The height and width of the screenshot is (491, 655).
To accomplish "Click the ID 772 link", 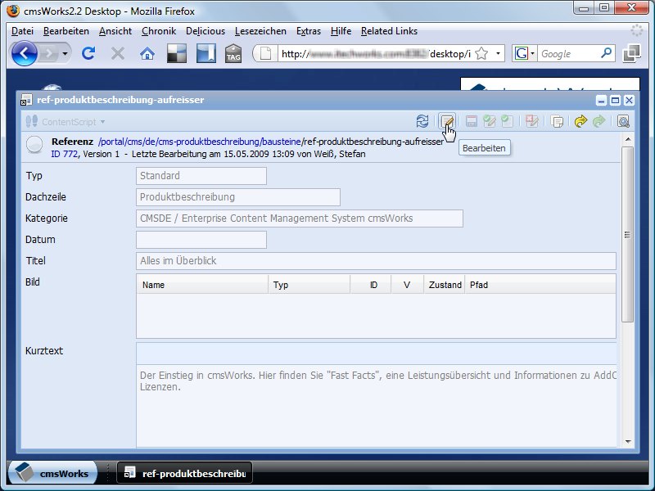I will [65, 154].
